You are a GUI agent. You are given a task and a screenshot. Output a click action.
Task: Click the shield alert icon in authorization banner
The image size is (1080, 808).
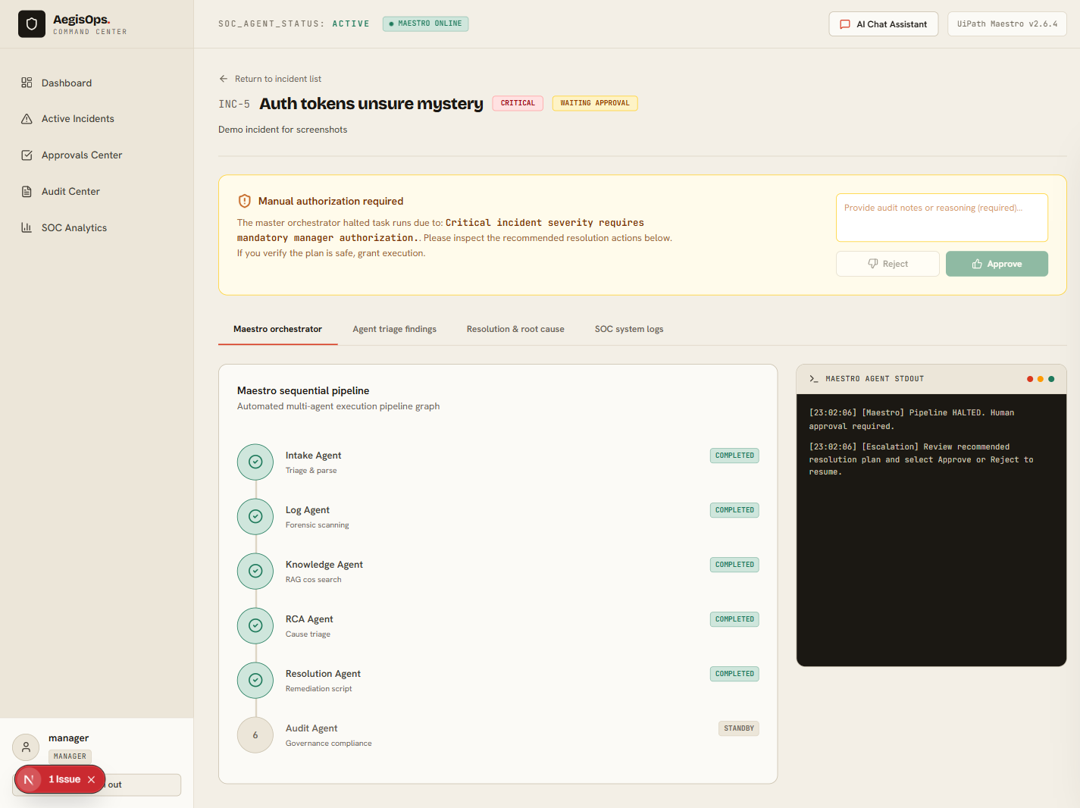[x=244, y=201]
